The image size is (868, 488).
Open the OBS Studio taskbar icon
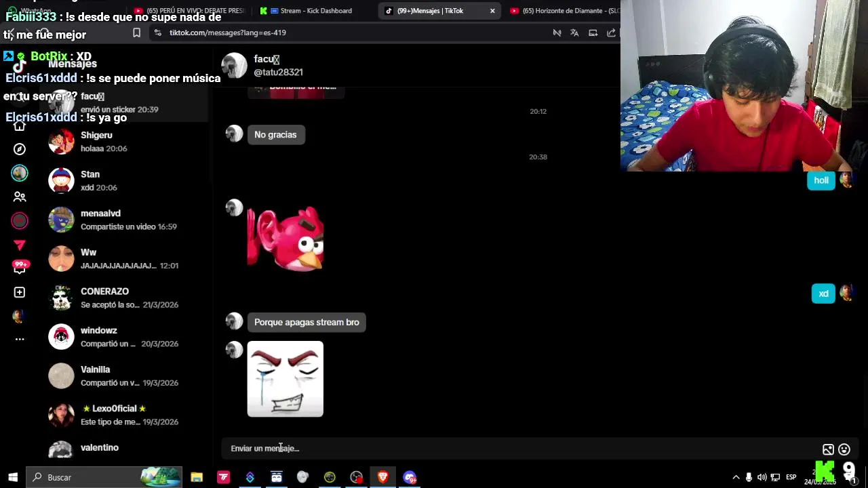pyautogui.click(x=356, y=477)
